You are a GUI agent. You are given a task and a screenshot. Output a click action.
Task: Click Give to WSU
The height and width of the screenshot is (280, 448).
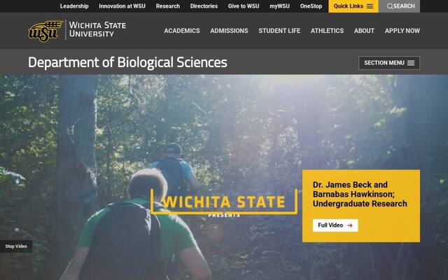(x=244, y=6)
